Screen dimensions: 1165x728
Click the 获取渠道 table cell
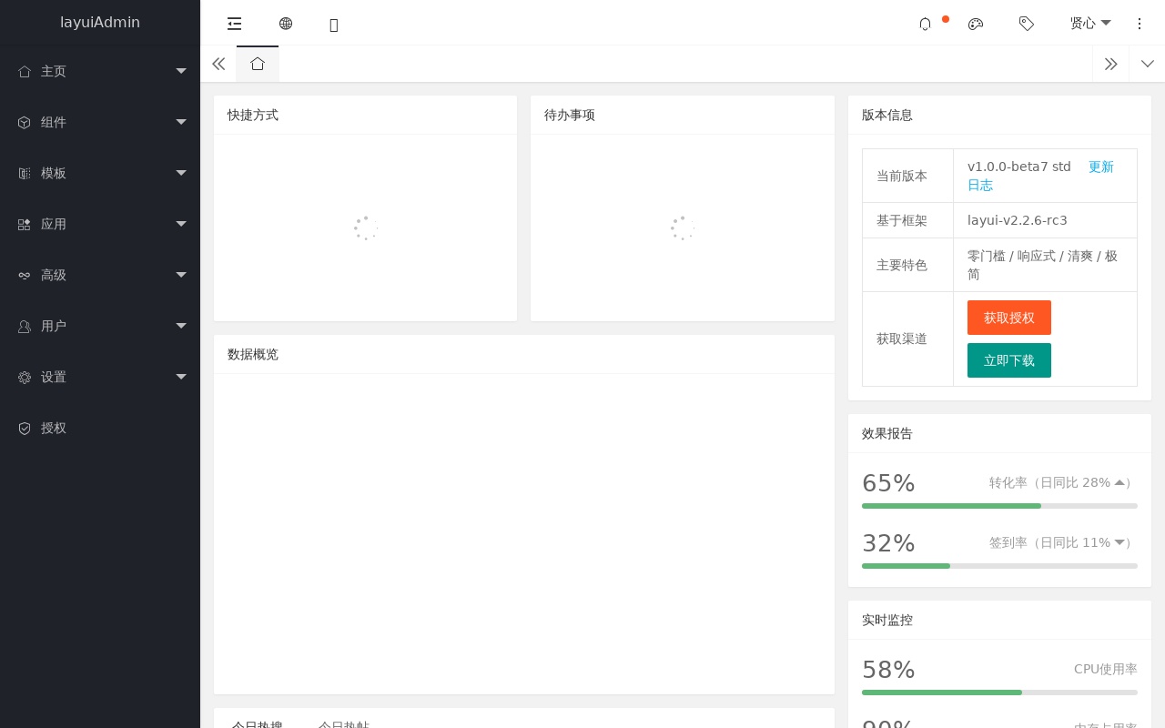coord(908,339)
